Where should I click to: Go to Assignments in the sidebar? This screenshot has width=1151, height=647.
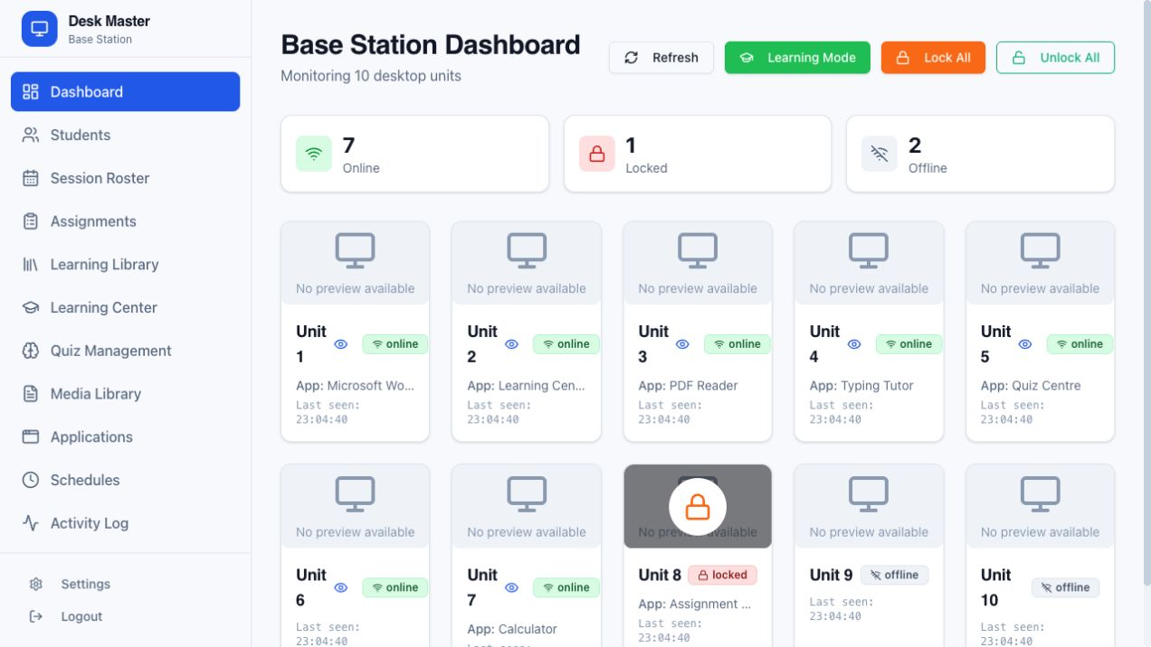tap(125, 221)
